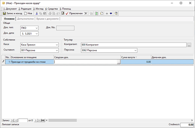
Task: Expand the Персона dropdown with 3062 Персона
Action: coord(136,50)
